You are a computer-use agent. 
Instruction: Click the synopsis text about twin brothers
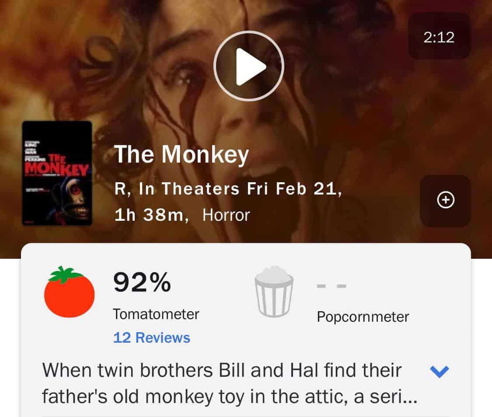(230, 383)
